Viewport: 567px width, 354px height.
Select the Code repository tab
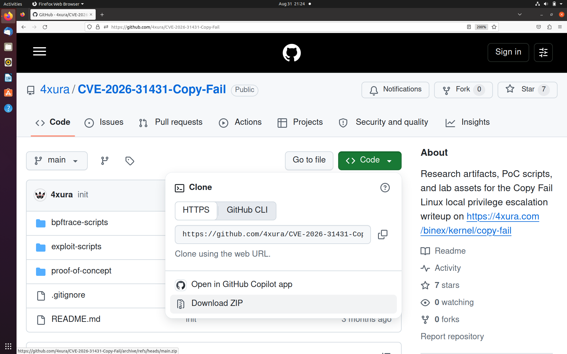pos(53,122)
